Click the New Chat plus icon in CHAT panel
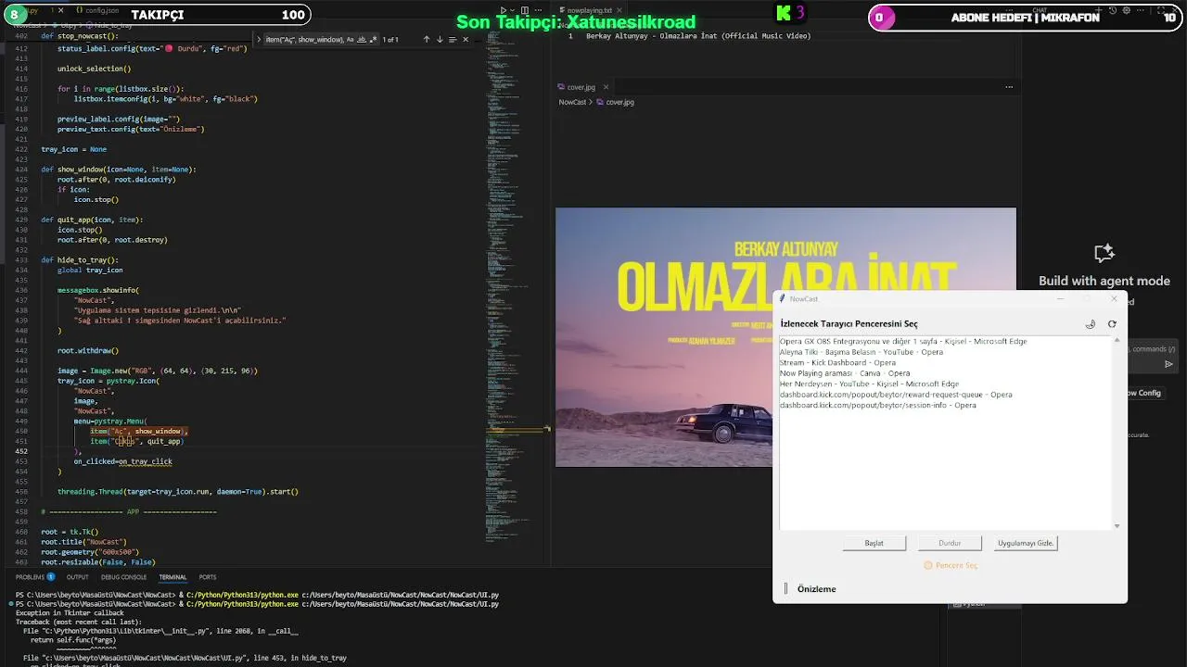This screenshot has width=1187, height=667. coord(1098,10)
